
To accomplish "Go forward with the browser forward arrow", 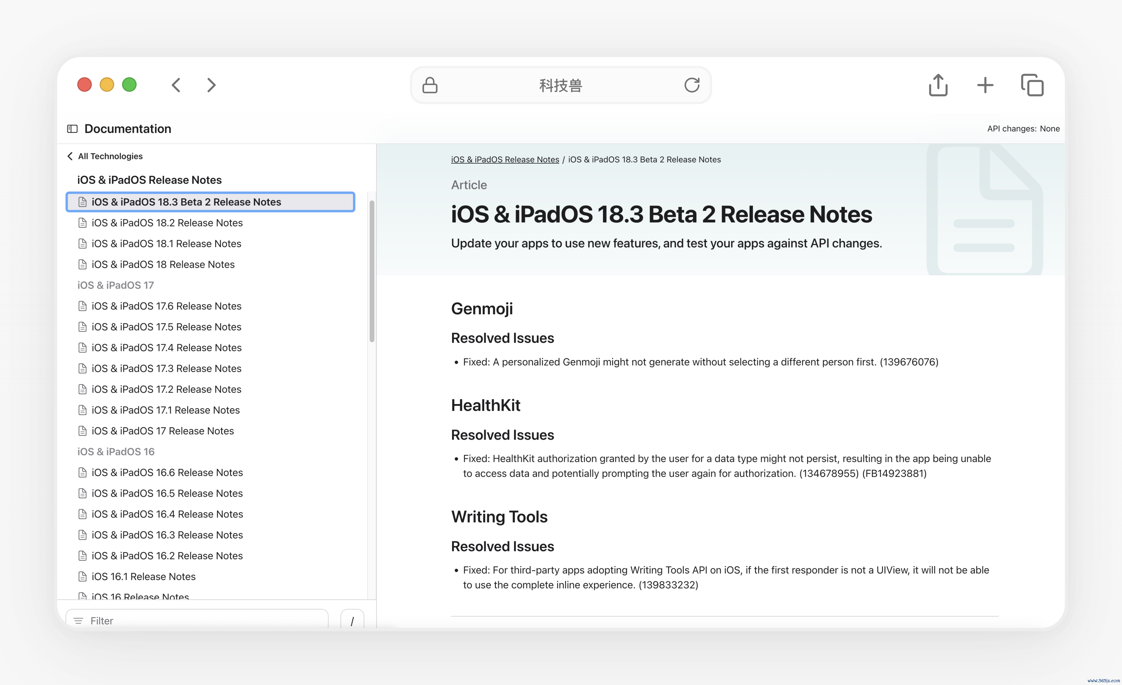I will point(211,85).
